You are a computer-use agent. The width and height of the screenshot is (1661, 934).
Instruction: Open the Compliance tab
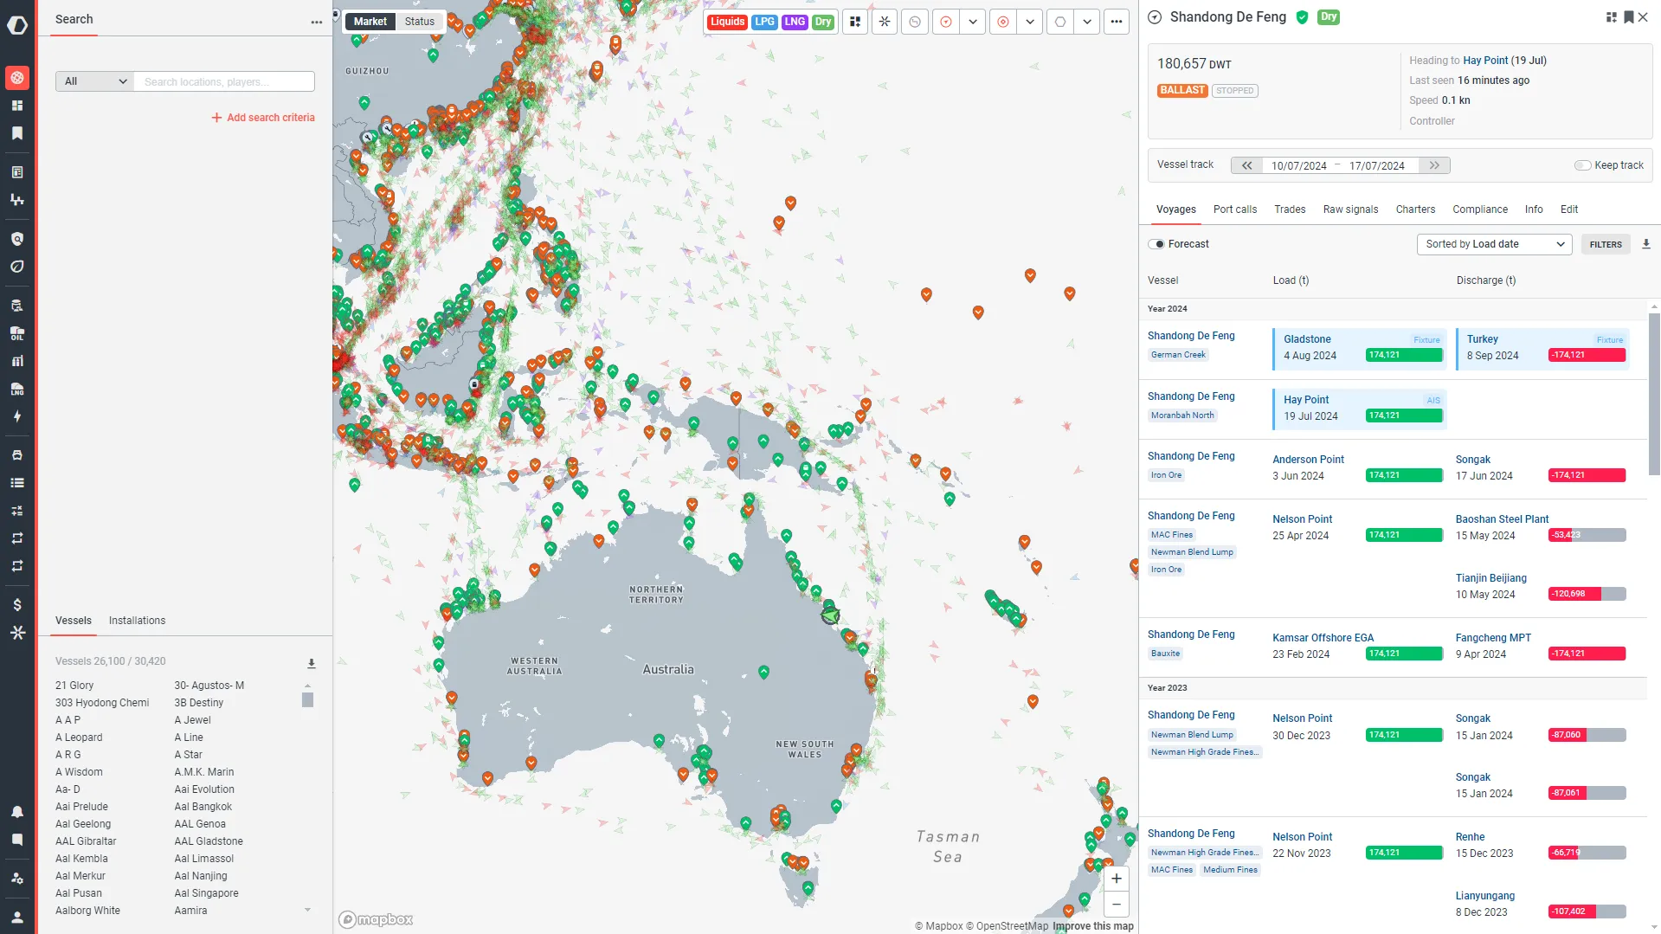(1479, 209)
